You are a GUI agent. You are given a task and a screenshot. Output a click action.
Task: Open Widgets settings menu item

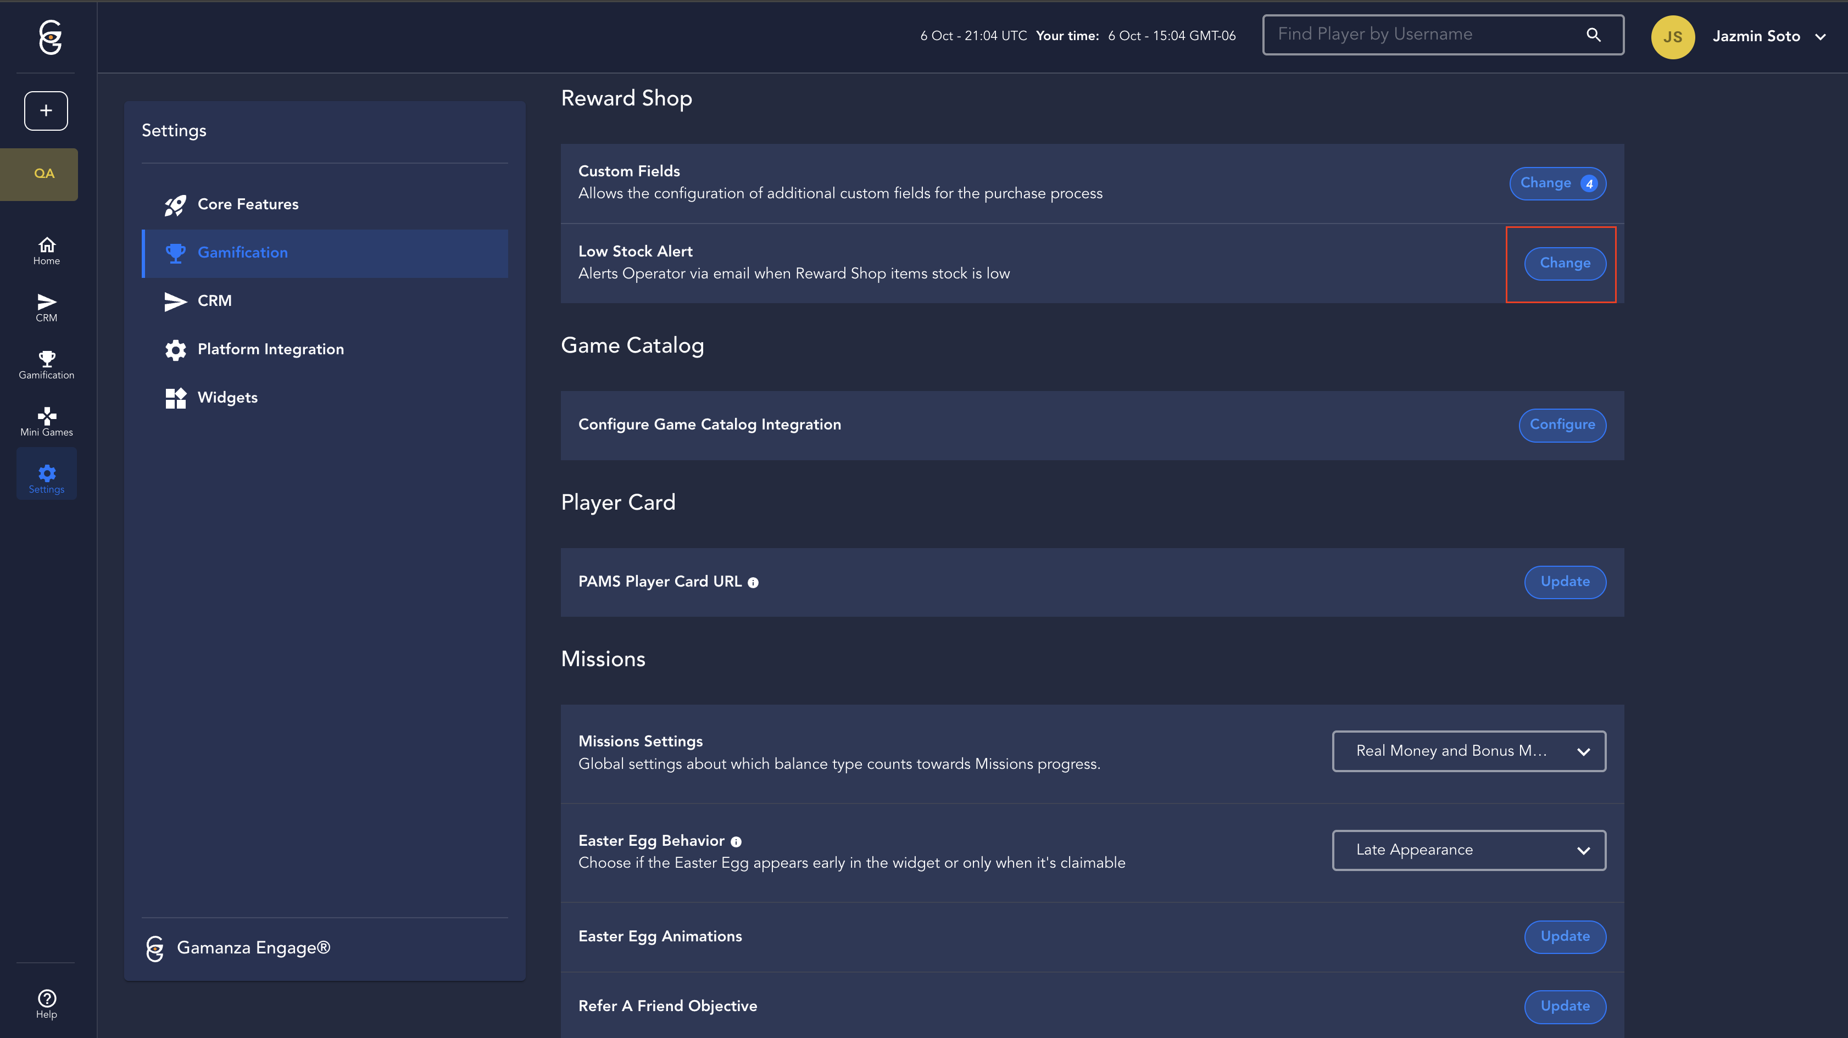pyautogui.click(x=227, y=398)
